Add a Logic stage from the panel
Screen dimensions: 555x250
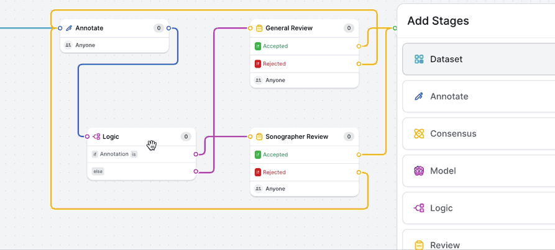pos(479,208)
